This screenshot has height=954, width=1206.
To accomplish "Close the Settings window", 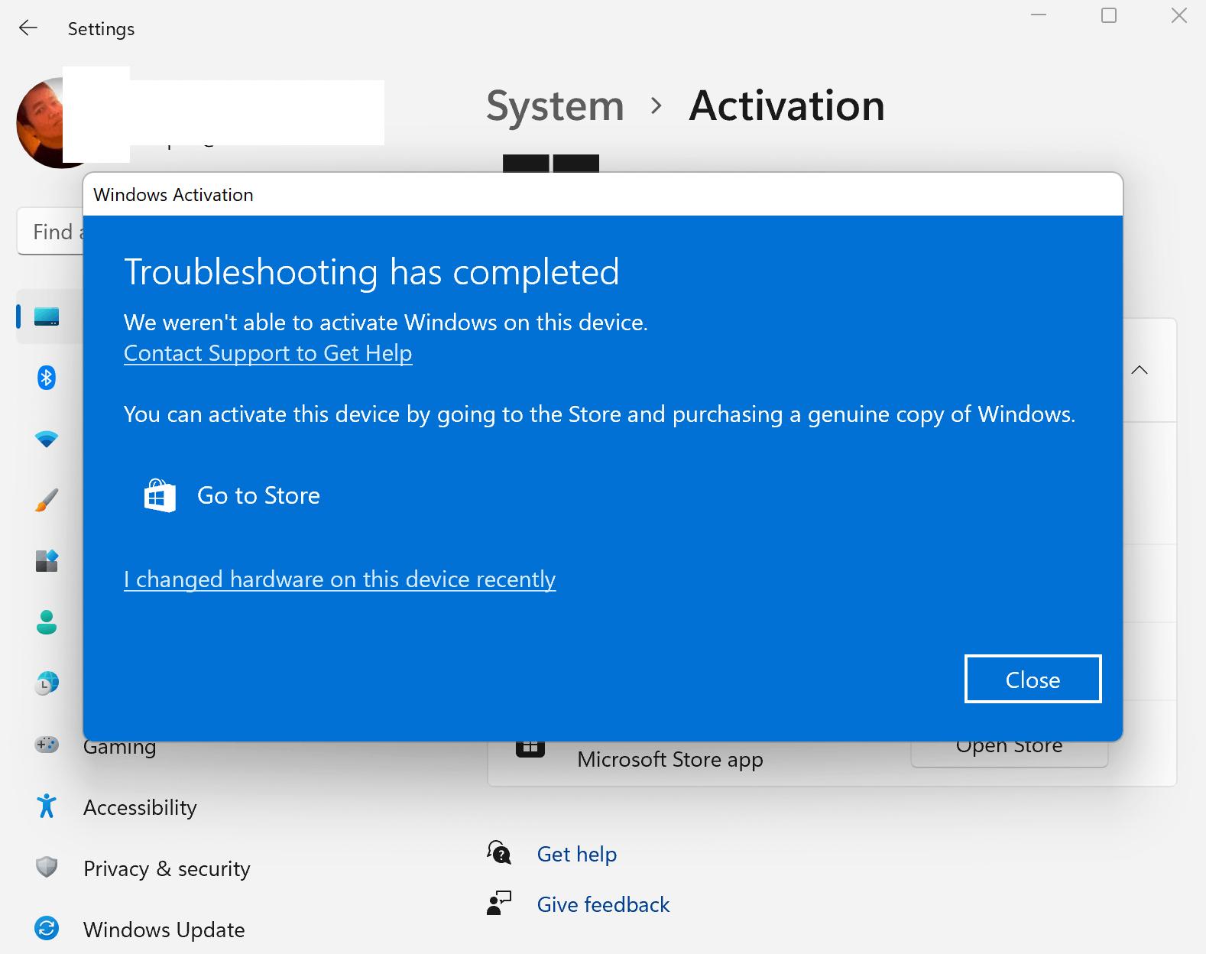I will [x=1179, y=15].
